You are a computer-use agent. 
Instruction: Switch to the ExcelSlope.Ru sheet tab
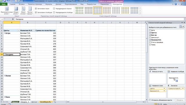pyautogui.click(x=46, y=102)
